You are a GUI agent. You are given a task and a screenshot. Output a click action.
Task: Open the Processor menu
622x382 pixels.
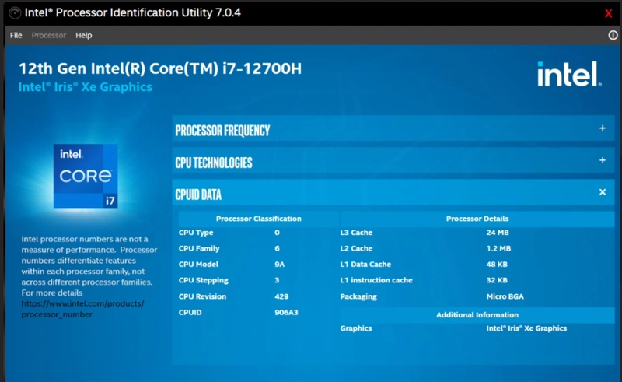pos(49,35)
